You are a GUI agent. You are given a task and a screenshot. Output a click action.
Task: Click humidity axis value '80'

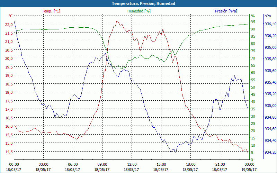(253, 44)
